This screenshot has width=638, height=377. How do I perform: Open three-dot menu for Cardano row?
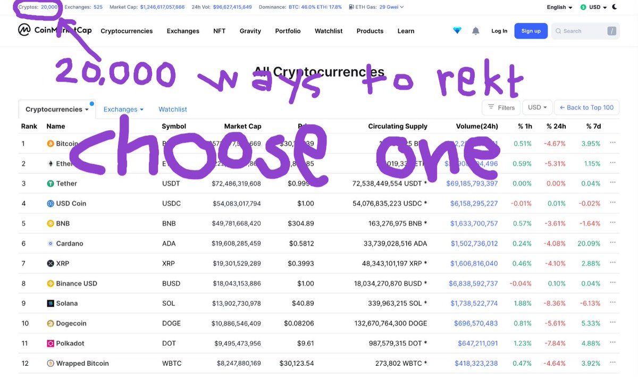[x=613, y=242]
